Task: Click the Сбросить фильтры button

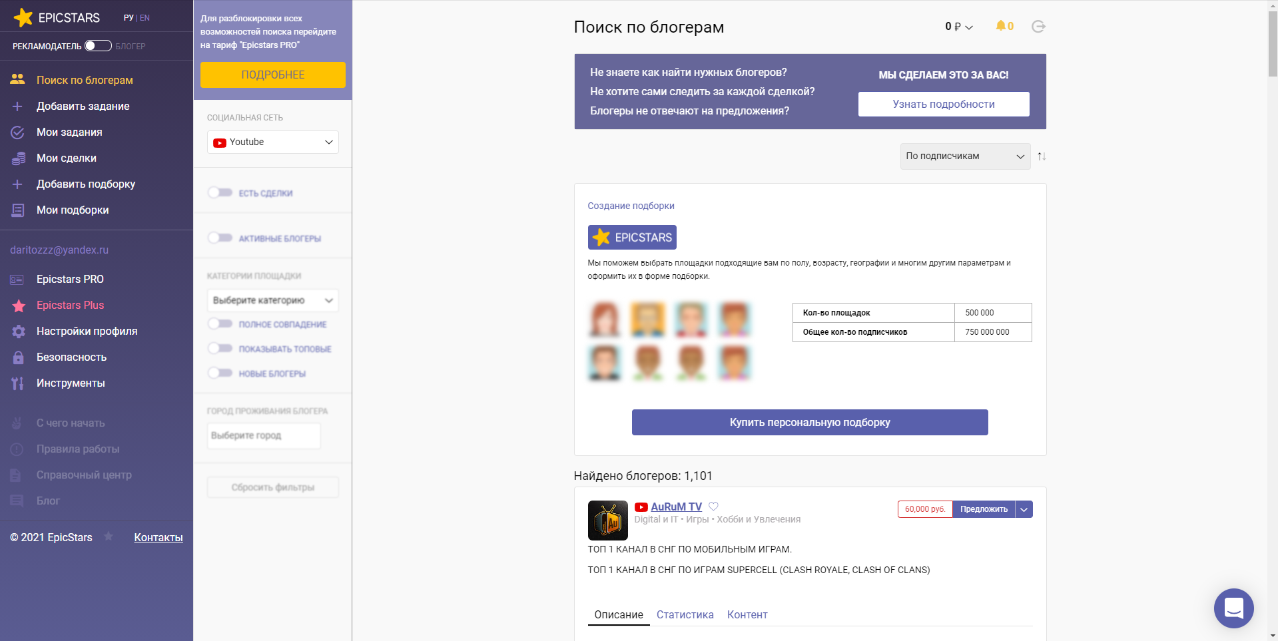Action: [273, 487]
